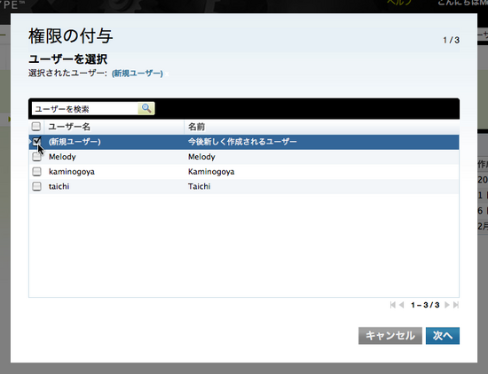This screenshot has height=374, width=488.
Task: Go to next page arrow icon
Action: click(x=447, y=305)
